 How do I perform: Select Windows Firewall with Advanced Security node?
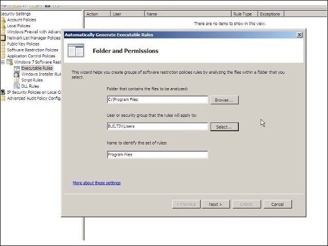click(x=34, y=32)
